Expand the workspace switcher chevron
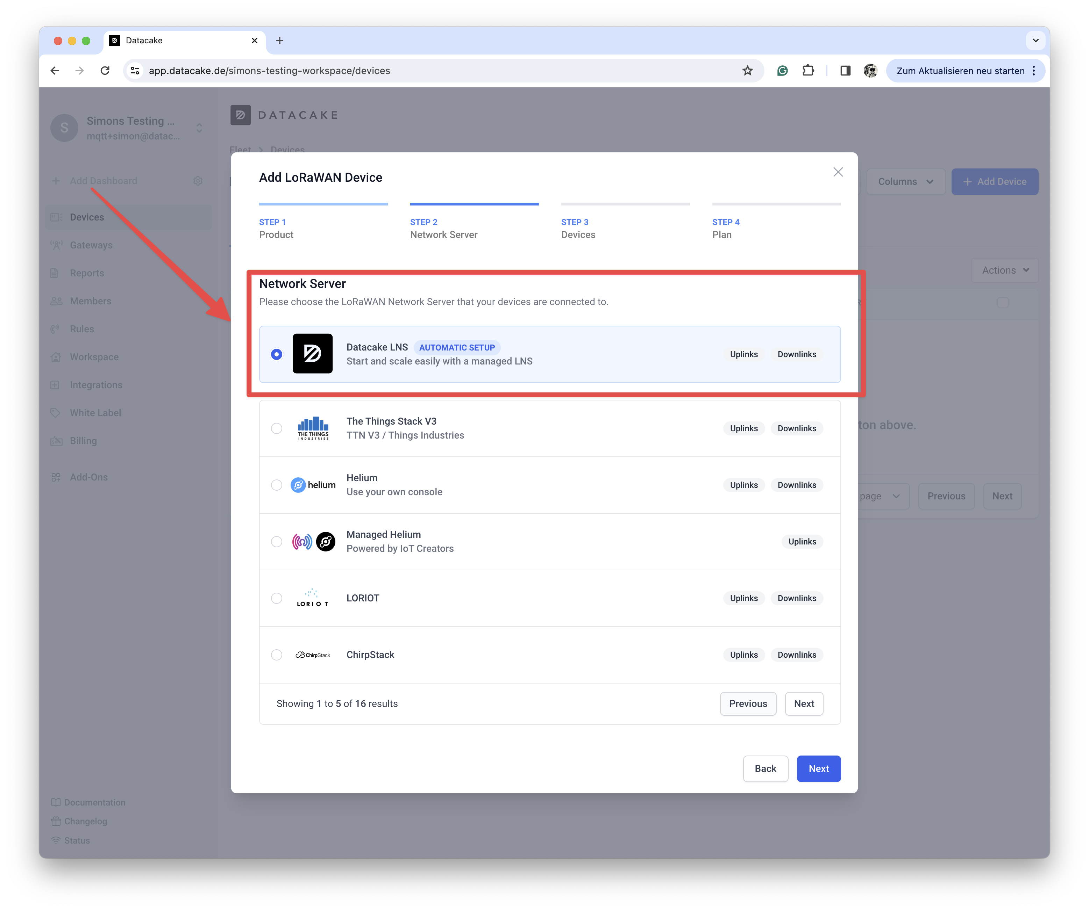This screenshot has height=910, width=1089. click(x=199, y=128)
